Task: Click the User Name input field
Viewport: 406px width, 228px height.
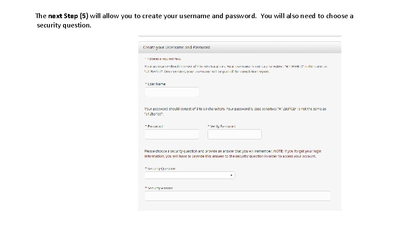Action: 172,92
